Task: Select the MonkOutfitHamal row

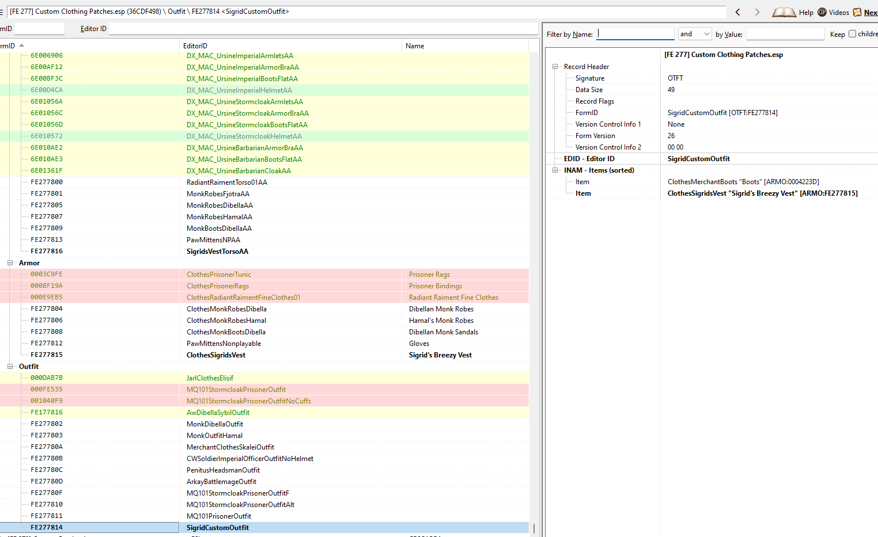Action: point(264,436)
